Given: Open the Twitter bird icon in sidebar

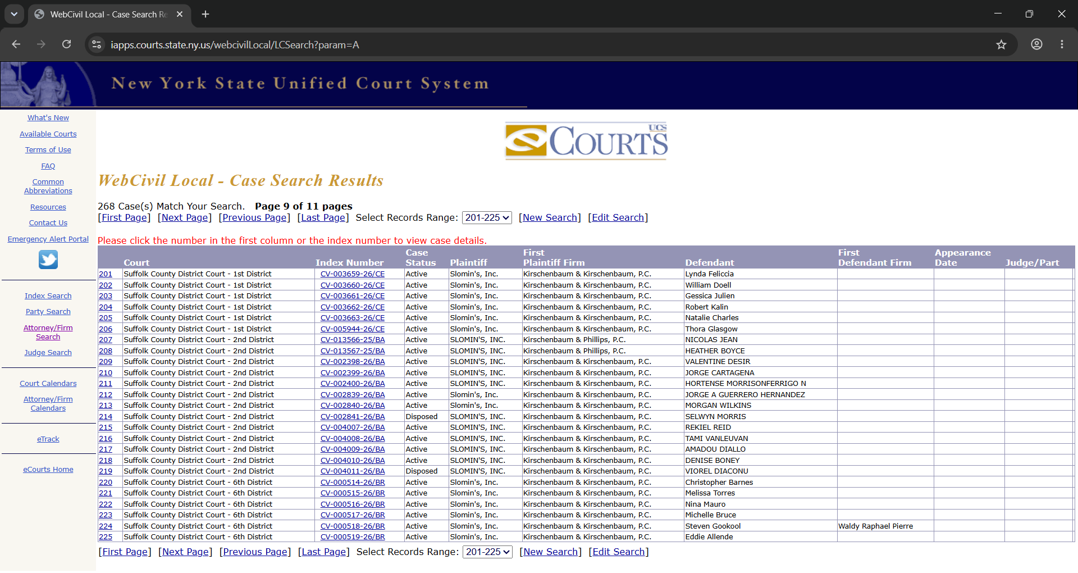Looking at the screenshot, I should point(48,260).
